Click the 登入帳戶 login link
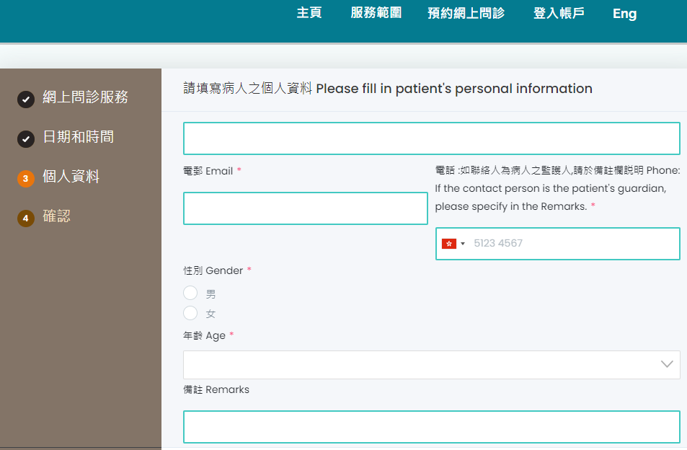 click(x=559, y=13)
